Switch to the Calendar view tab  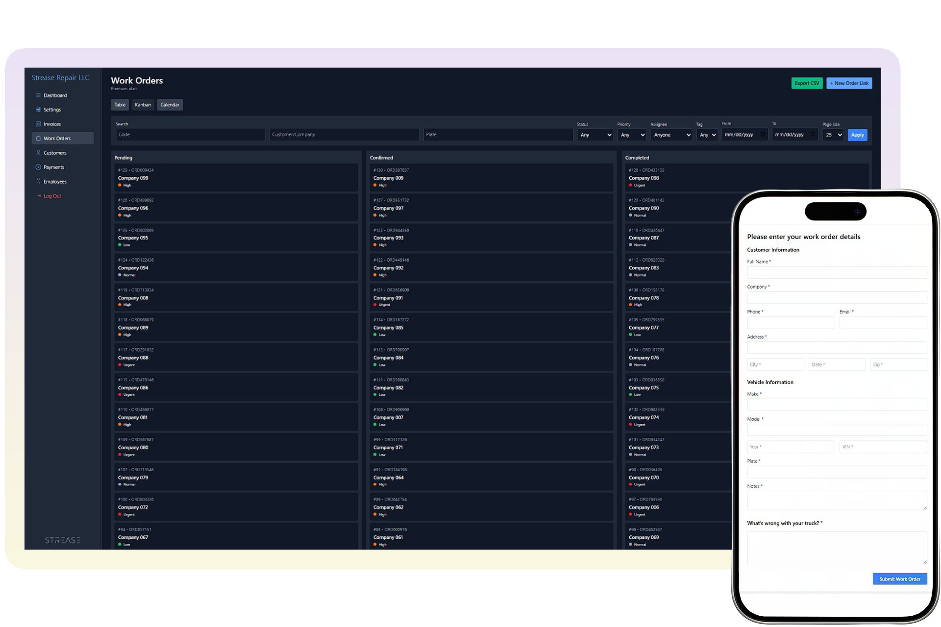pos(170,105)
